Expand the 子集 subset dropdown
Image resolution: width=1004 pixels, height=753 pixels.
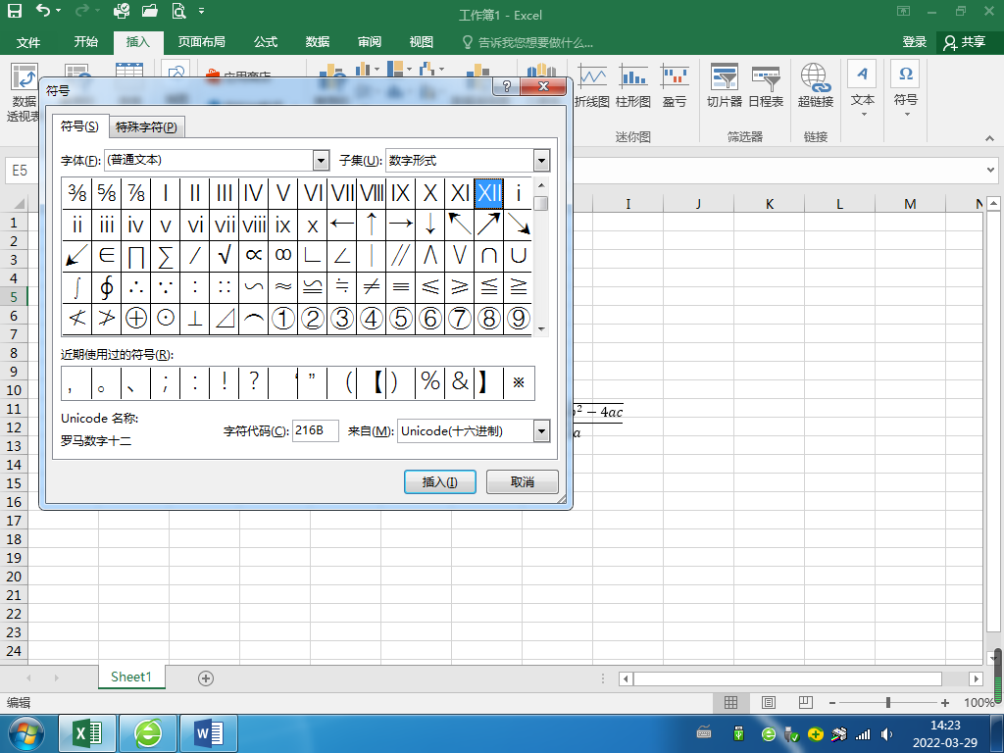[x=541, y=160]
